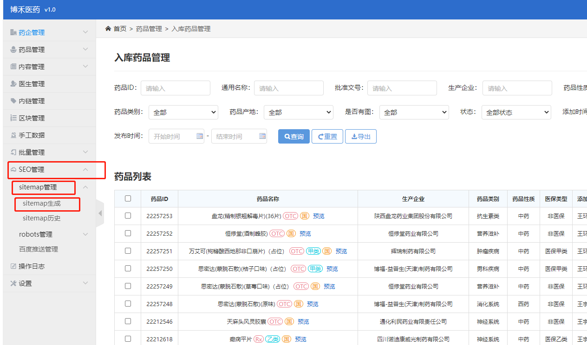Screen dimensions: 587x345
Task: Click the 药品ID input field
Action: 176,88
